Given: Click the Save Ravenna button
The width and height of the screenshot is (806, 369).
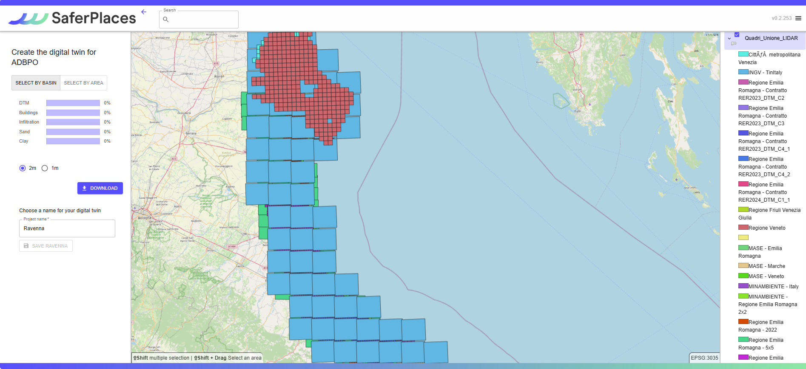Looking at the screenshot, I should click(x=46, y=246).
